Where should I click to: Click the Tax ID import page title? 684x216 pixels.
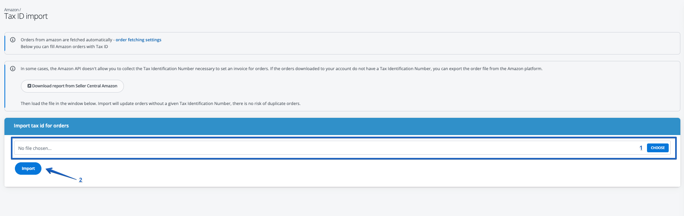click(x=26, y=16)
